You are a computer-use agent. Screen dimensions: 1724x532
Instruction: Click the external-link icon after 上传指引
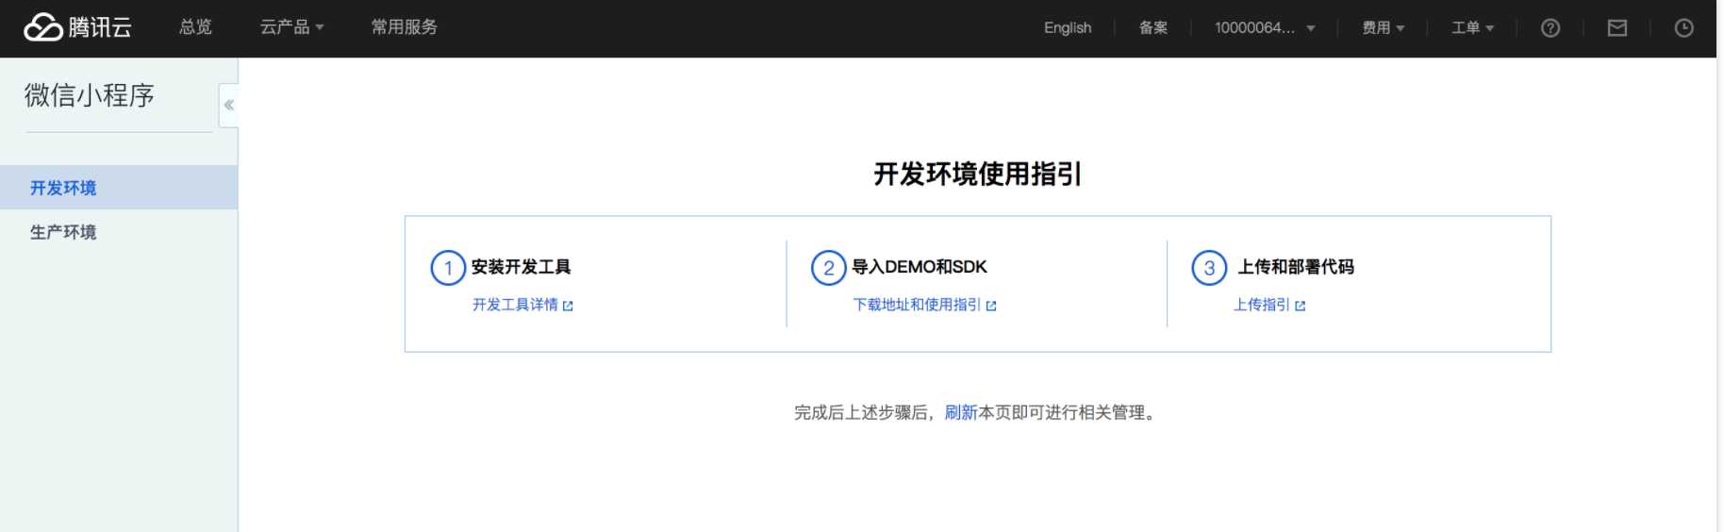(x=1301, y=306)
